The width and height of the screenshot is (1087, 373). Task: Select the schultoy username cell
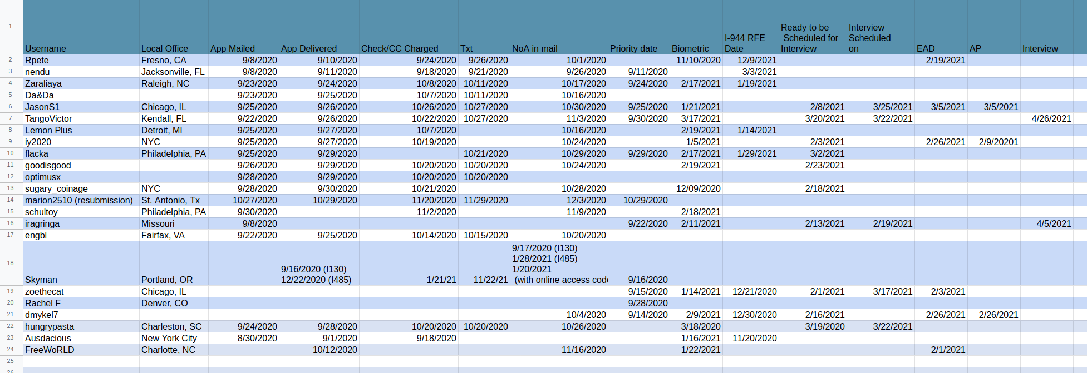(81, 212)
